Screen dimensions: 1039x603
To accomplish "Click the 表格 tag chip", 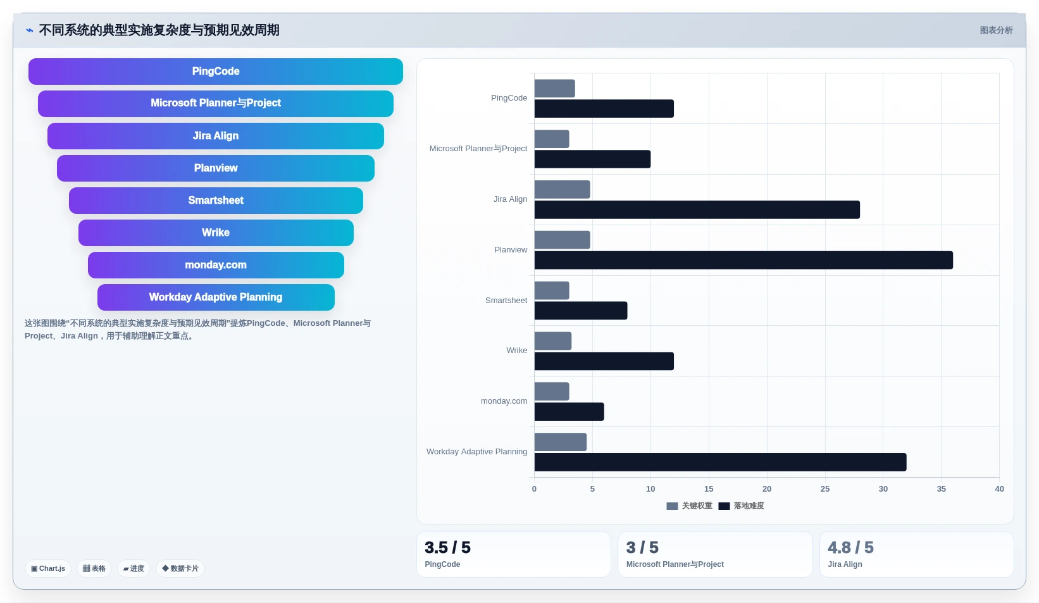I will 94,568.
